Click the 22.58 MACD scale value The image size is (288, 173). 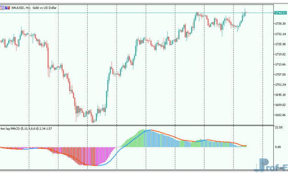[x=279, y=127]
